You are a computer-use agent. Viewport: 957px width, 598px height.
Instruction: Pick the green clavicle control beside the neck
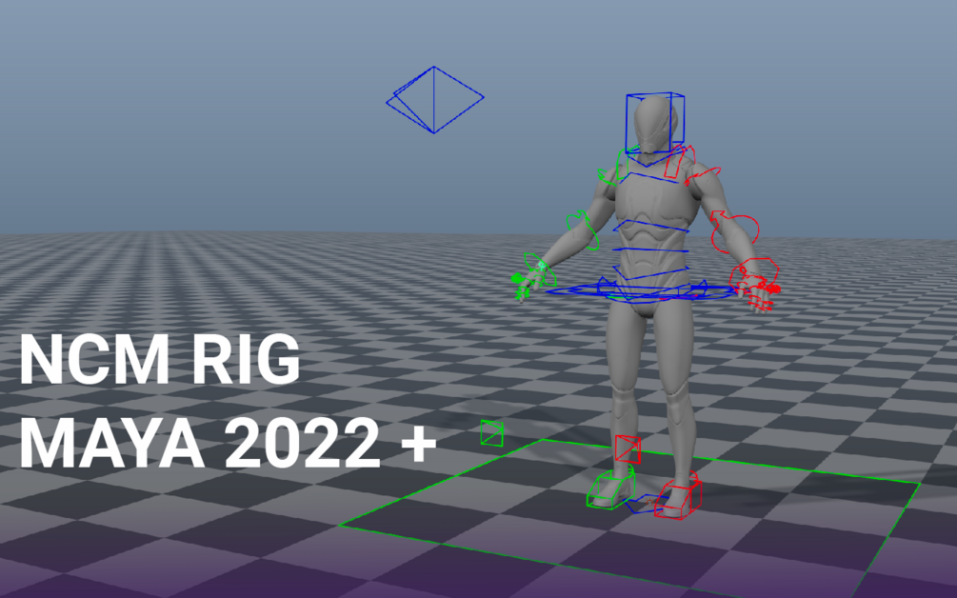click(626, 164)
